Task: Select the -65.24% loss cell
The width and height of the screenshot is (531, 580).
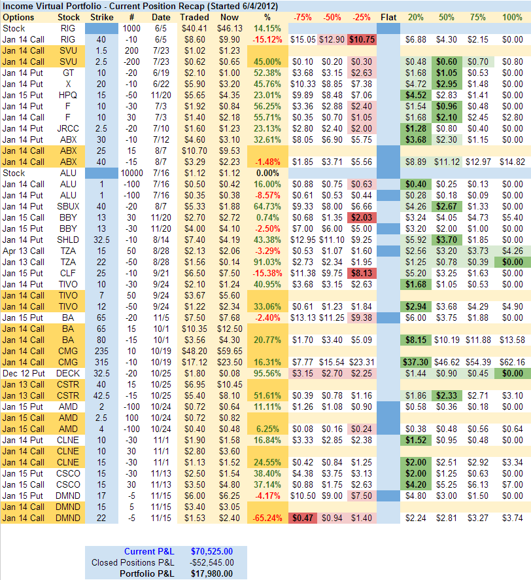Action: coord(267,518)
